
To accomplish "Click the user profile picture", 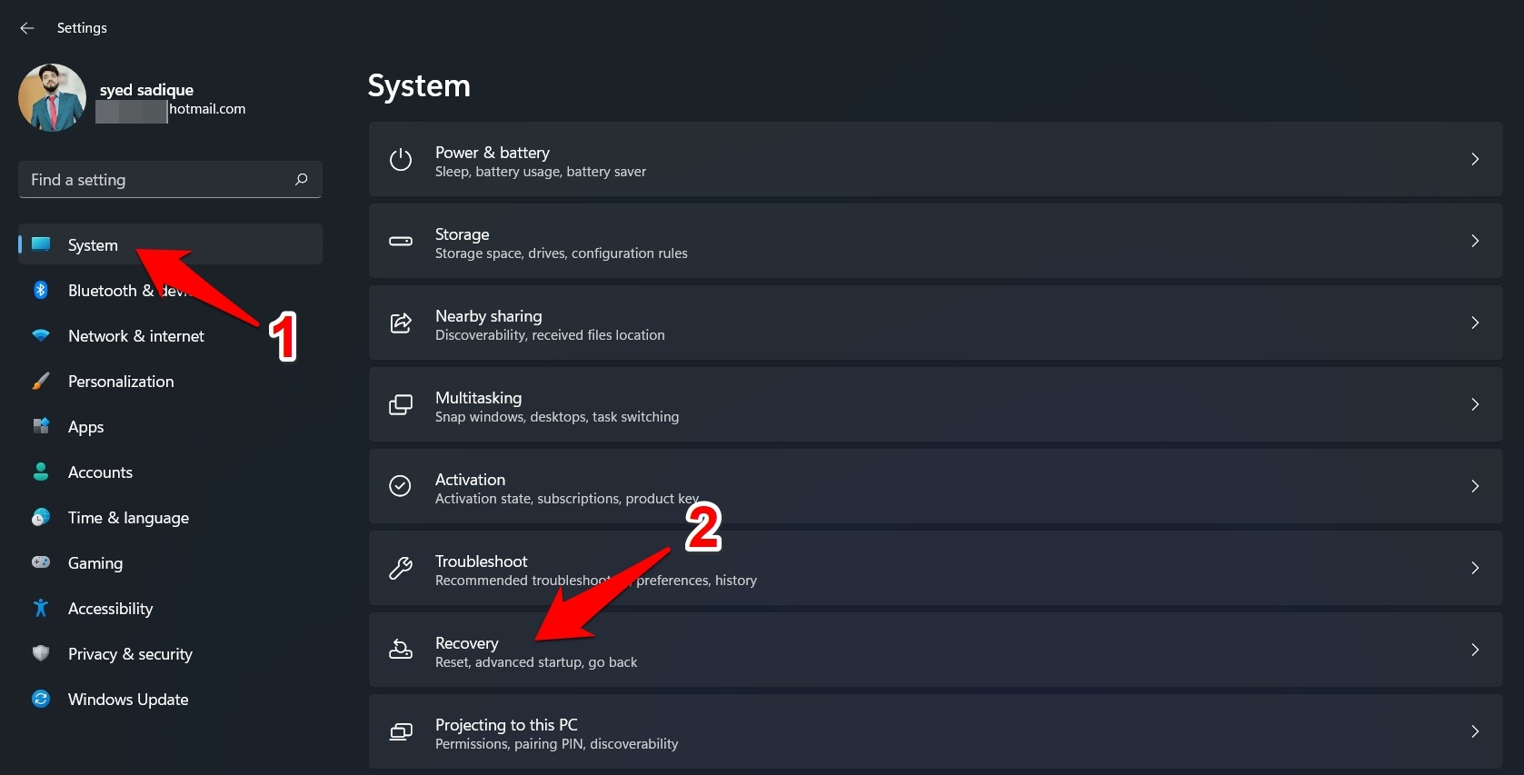I will coord(52,97).
